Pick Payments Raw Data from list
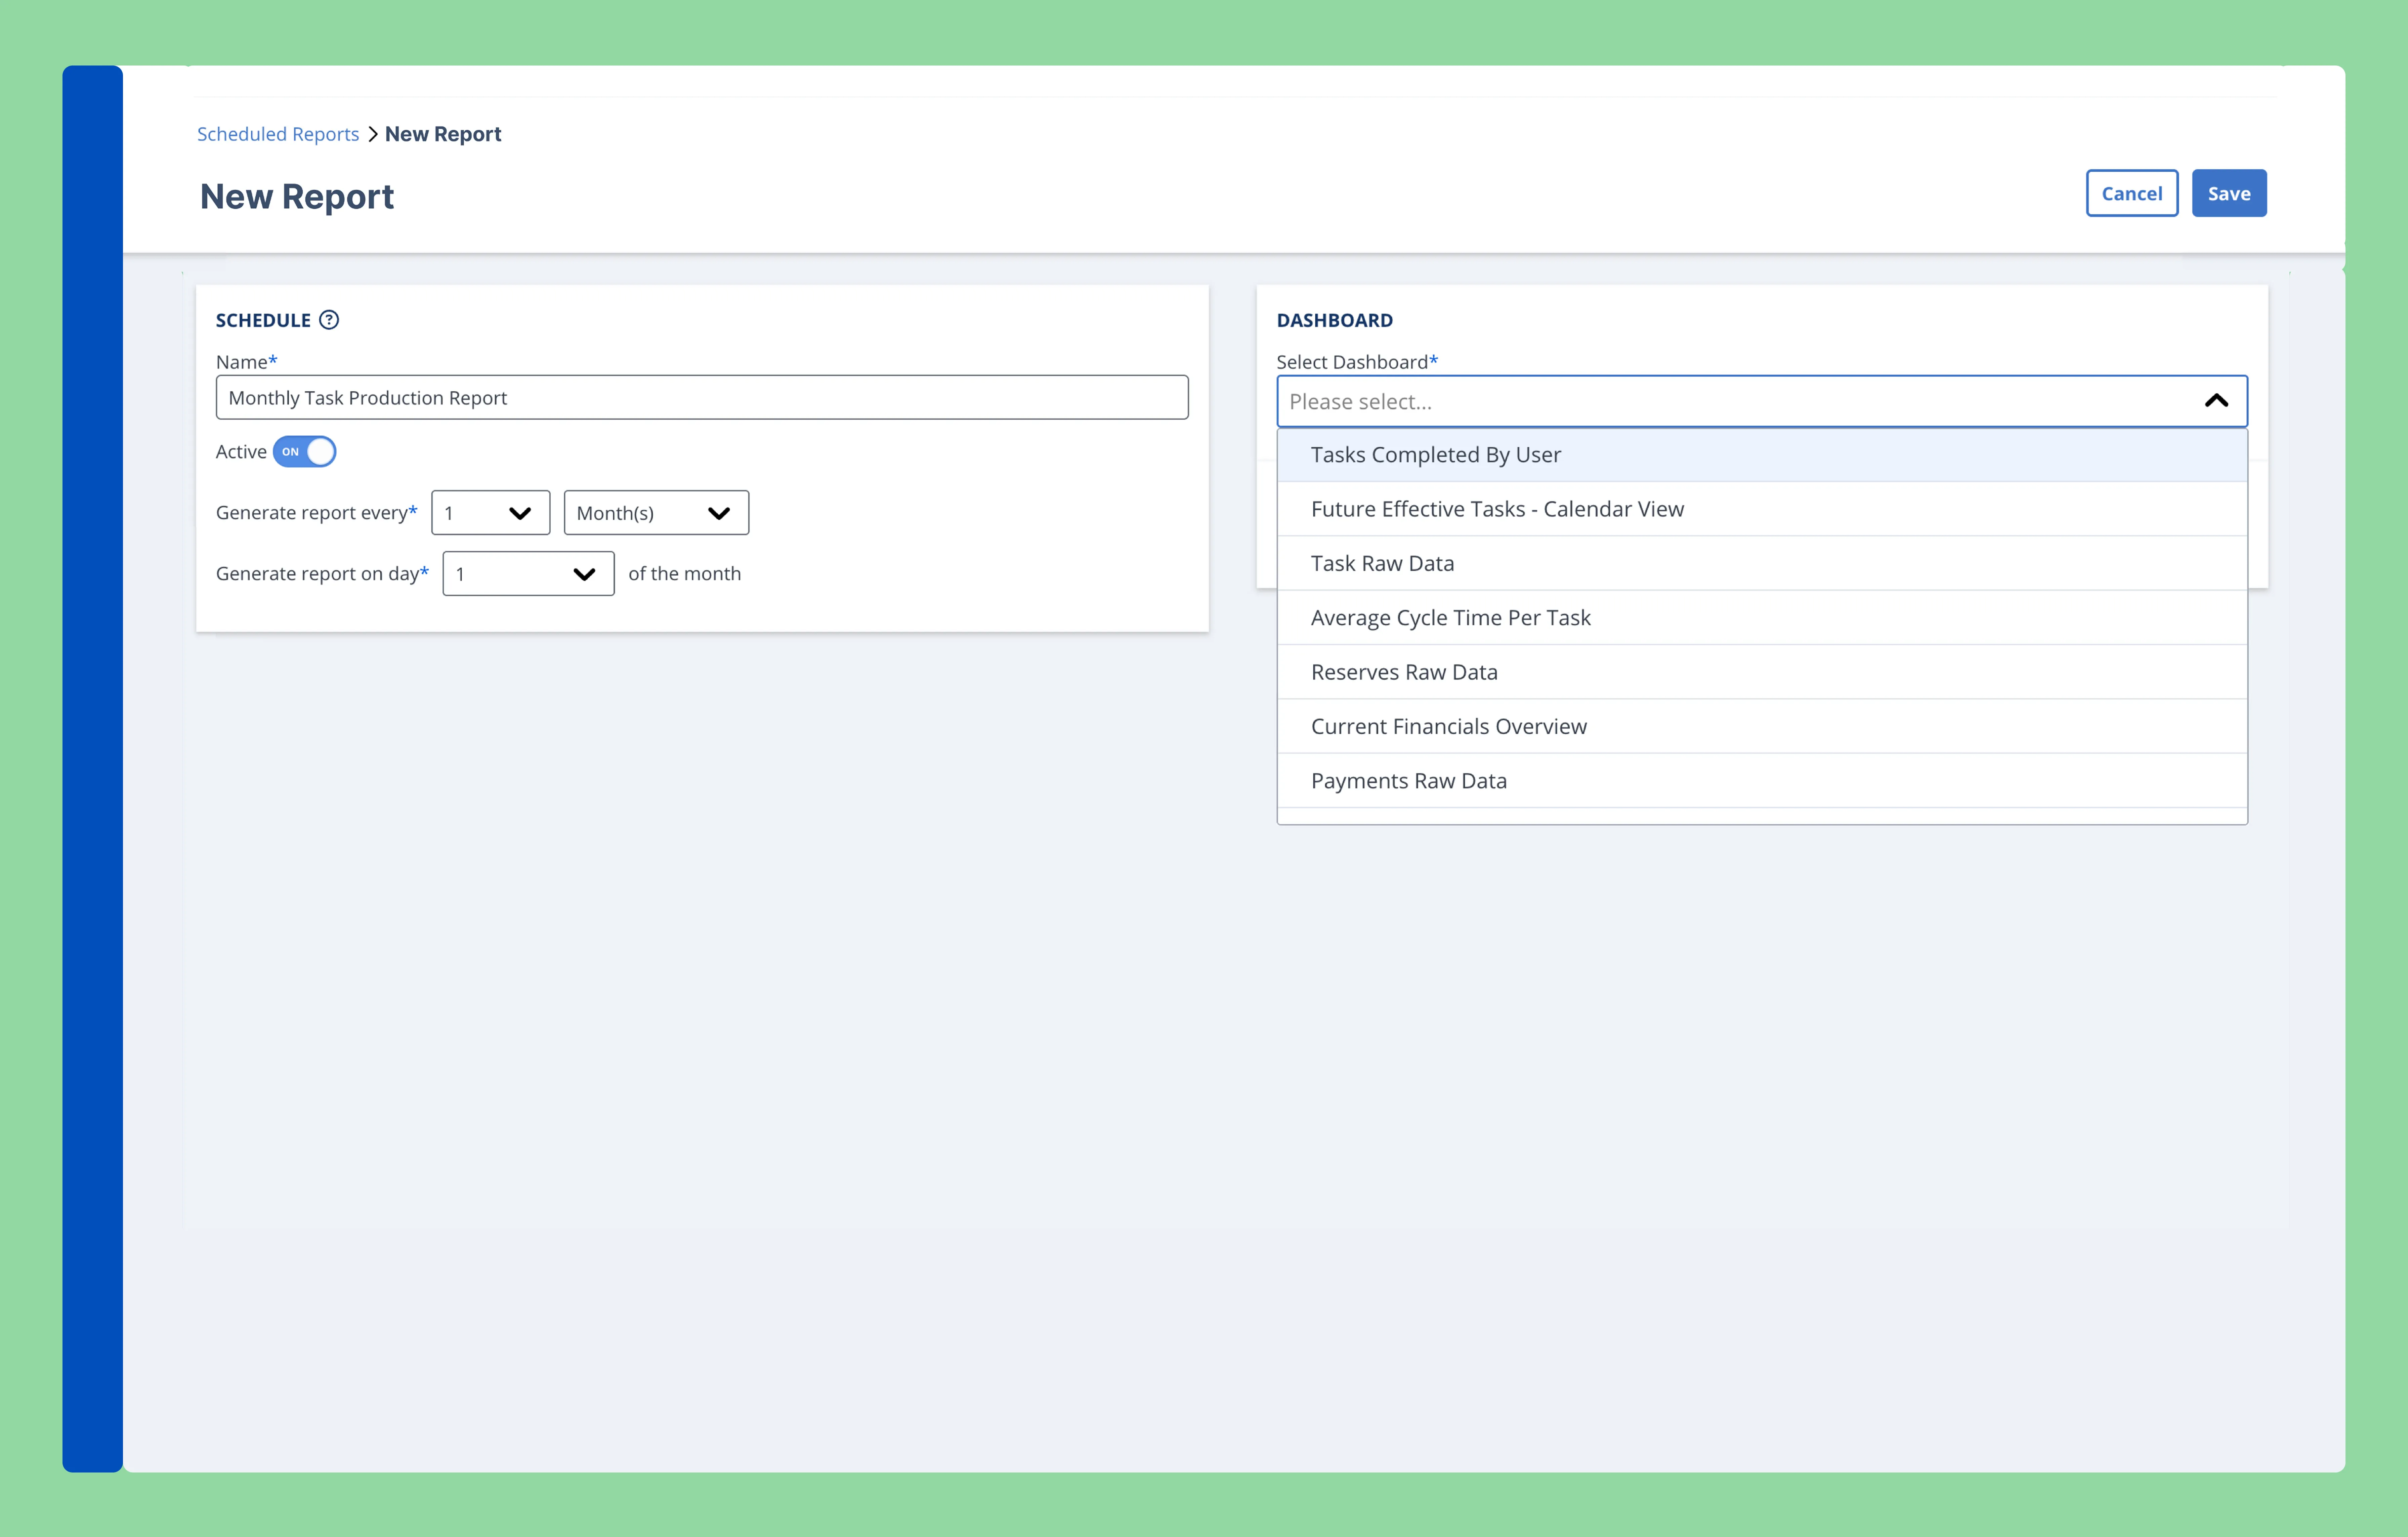 click(x=1408, y=781)
